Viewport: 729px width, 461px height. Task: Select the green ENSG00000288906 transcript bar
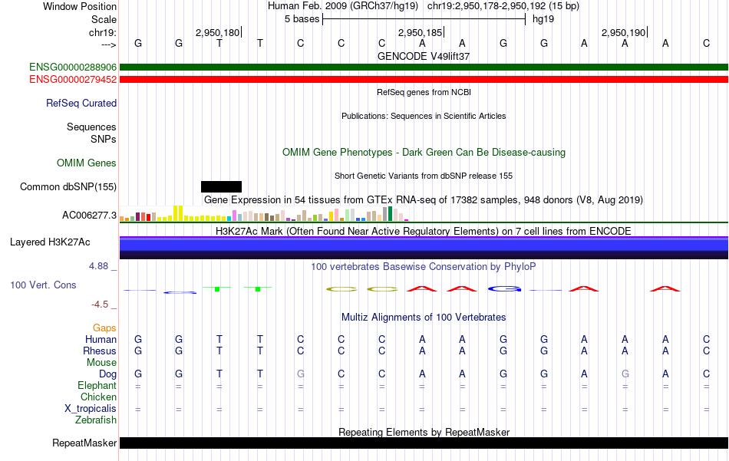coord(424,68)
